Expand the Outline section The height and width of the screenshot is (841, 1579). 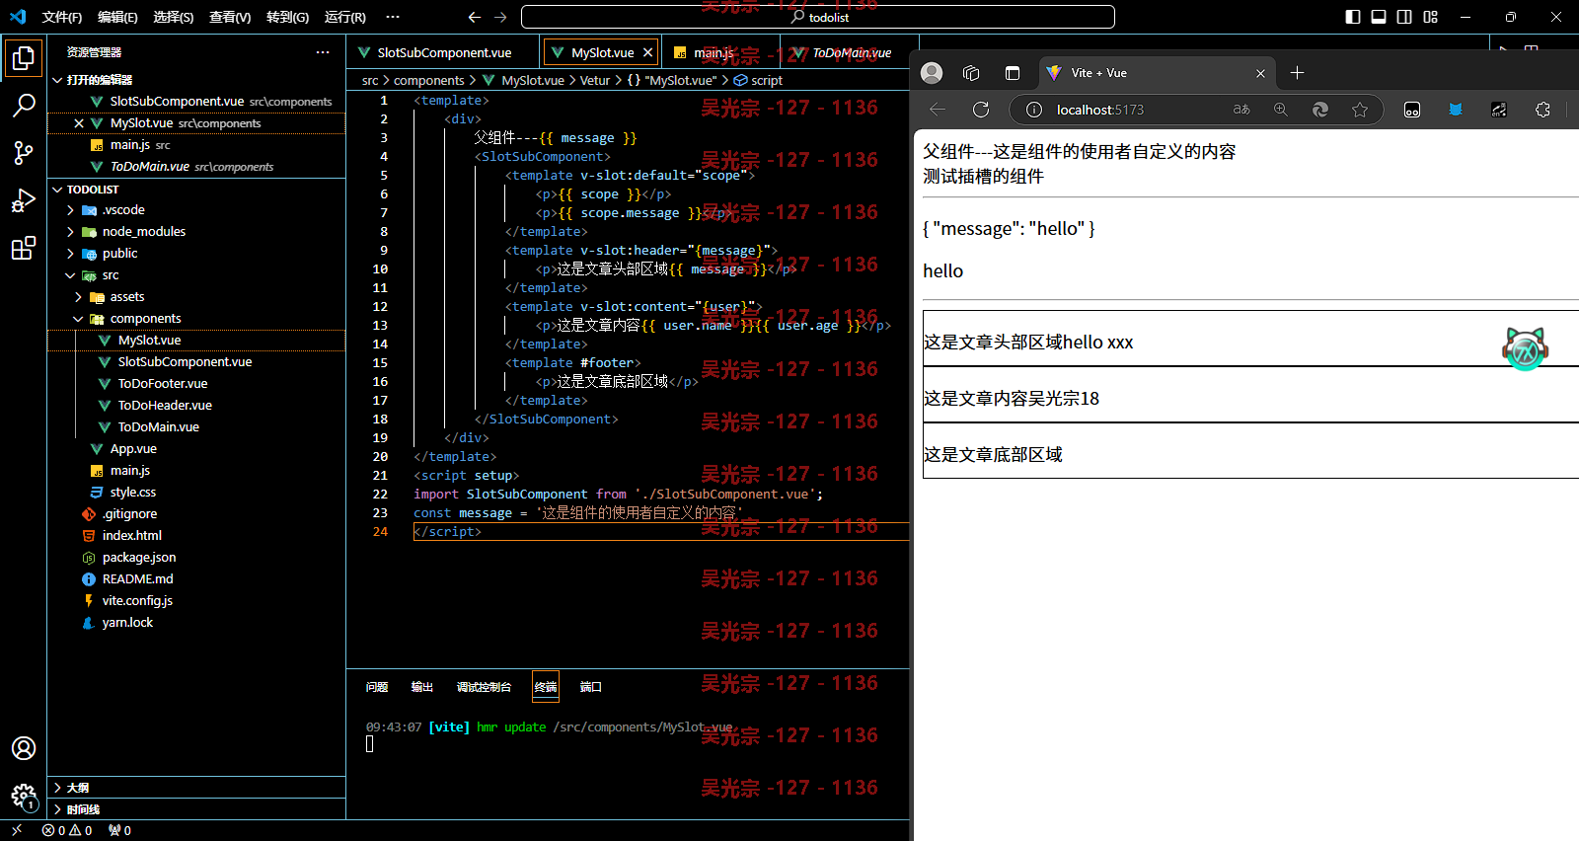coord(197,788)
